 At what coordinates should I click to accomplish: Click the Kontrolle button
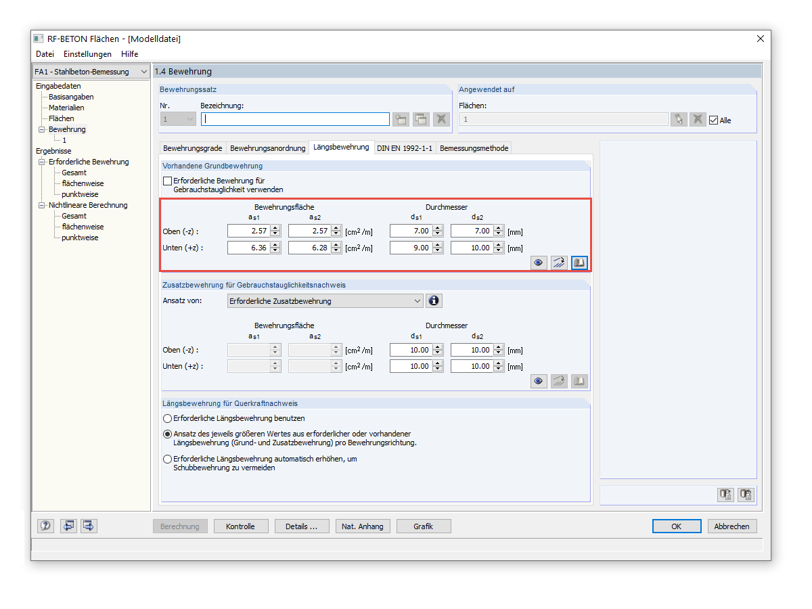[x=241, y=526]
